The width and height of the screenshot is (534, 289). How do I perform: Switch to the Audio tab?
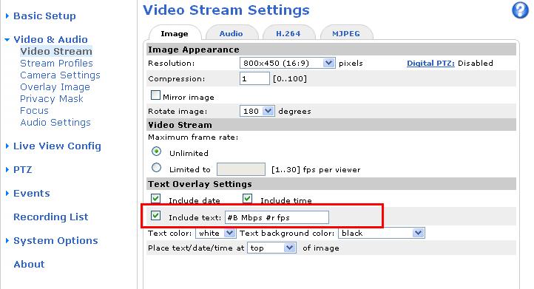pos(231,33)
